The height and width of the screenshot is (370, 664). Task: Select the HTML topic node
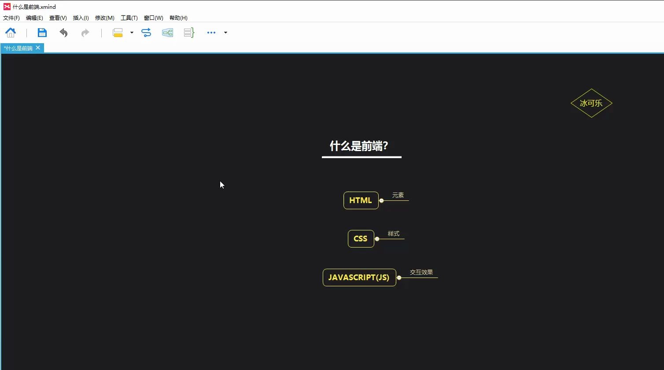pos(361,200)
